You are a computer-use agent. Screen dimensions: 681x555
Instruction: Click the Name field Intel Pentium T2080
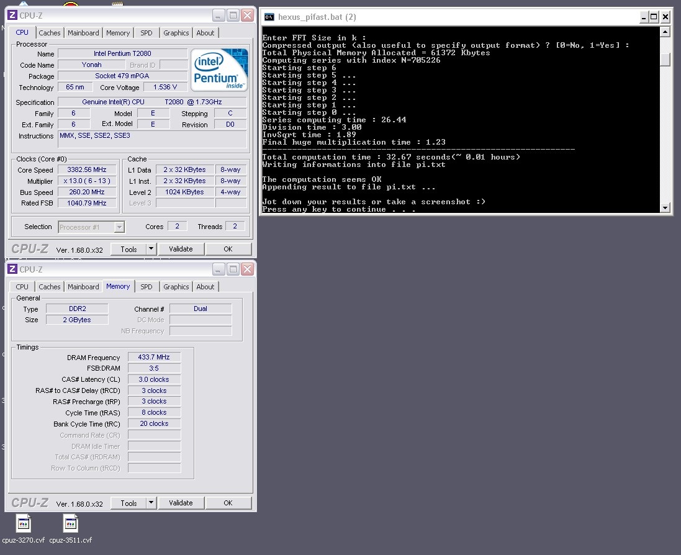pyautogui.click(x=122, y=53)
